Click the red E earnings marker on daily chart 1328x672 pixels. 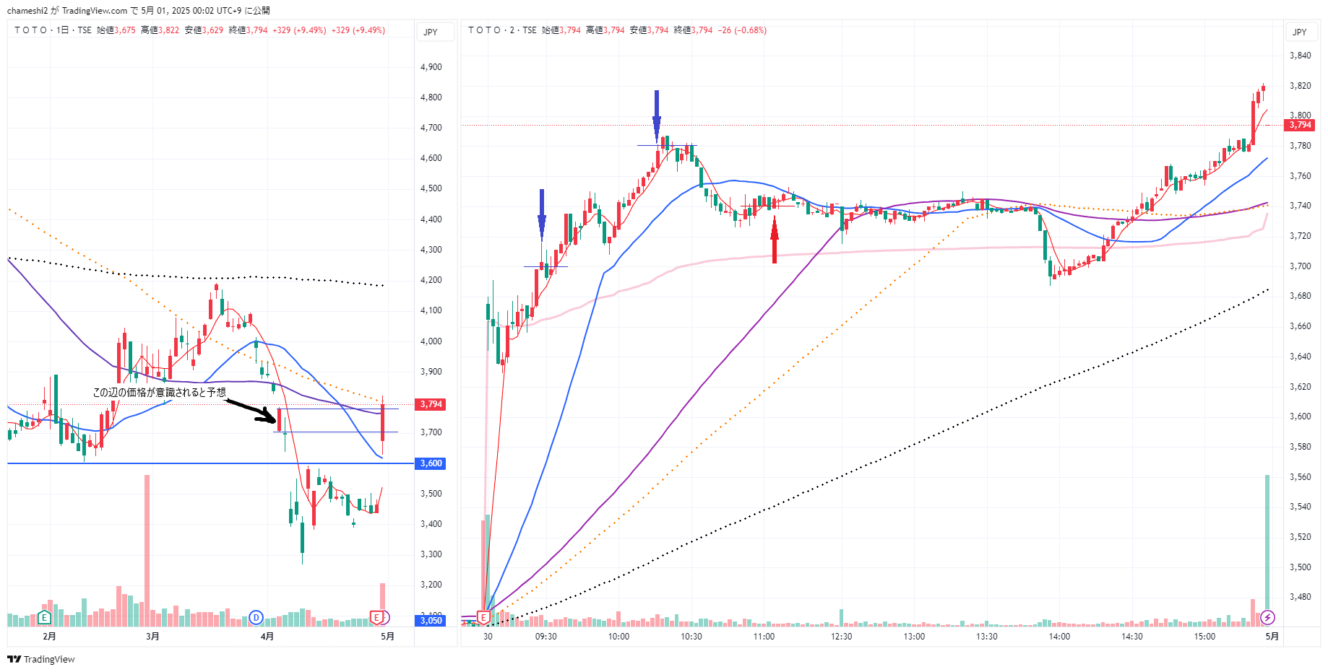click(376, 617)
